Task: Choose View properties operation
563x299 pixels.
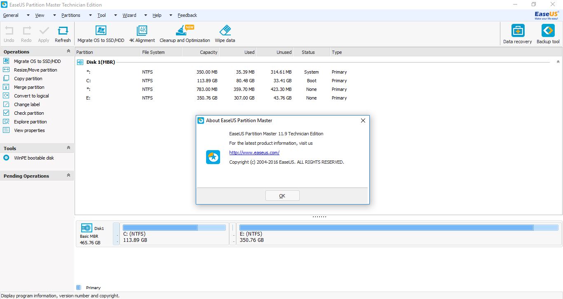Action: (x=29, y=130)
